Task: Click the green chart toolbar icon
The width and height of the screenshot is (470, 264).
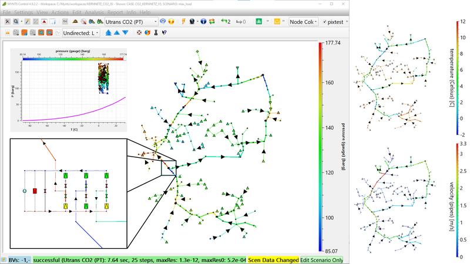Action: [258, 22]
